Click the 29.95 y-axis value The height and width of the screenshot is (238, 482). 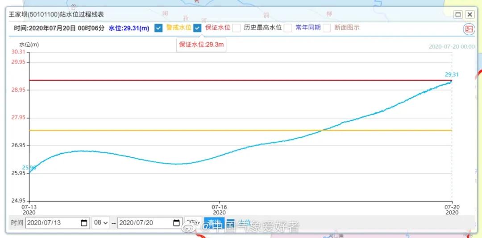tap(18, 62)
